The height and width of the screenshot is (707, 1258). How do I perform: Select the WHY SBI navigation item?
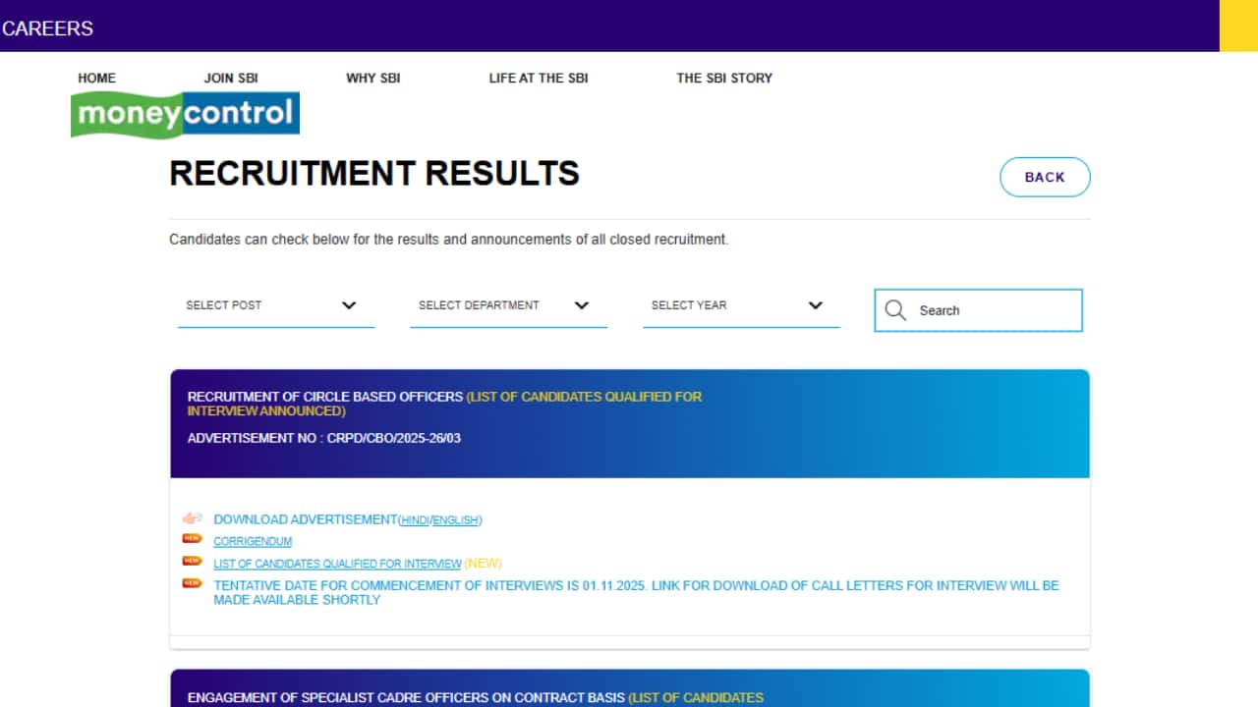pyautogui.click(x=372, y=78)
